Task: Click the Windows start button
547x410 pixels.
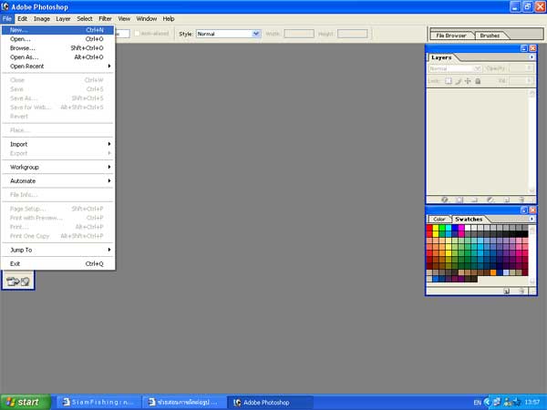Action: point(26,402)
